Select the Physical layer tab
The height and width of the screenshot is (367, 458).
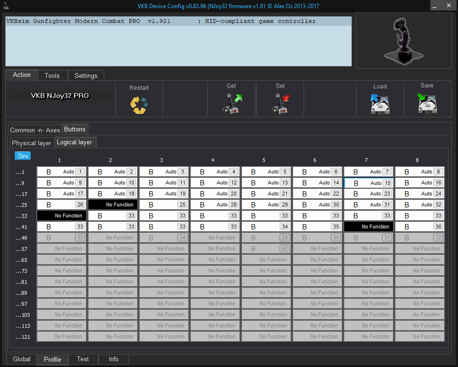[32, 143]
